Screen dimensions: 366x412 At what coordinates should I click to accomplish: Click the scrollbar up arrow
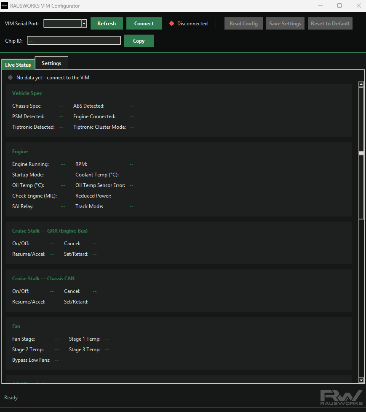[361, 84]
